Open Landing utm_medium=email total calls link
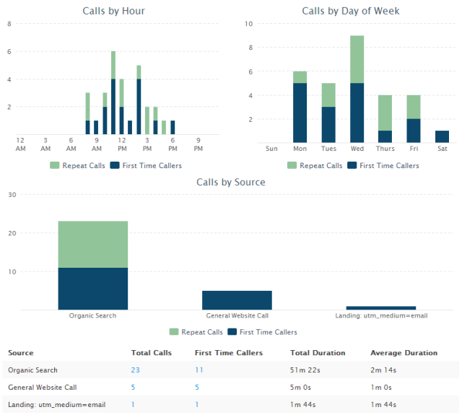The height and width of the screenshot is (415, 462). (133, 405)
